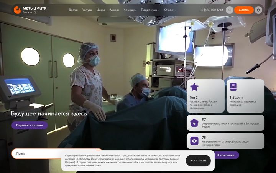Image resolution: width=276 pixels, height=173 pixels.
Task: Click the 97 современных клиник card text
Action: [x=230, y=123]
